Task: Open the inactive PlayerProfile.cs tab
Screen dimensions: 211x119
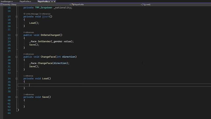Action: [25, 1]
